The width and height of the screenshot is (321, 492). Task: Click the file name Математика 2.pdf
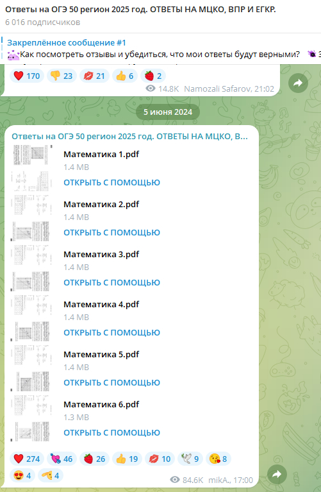(x=101, y=204)
